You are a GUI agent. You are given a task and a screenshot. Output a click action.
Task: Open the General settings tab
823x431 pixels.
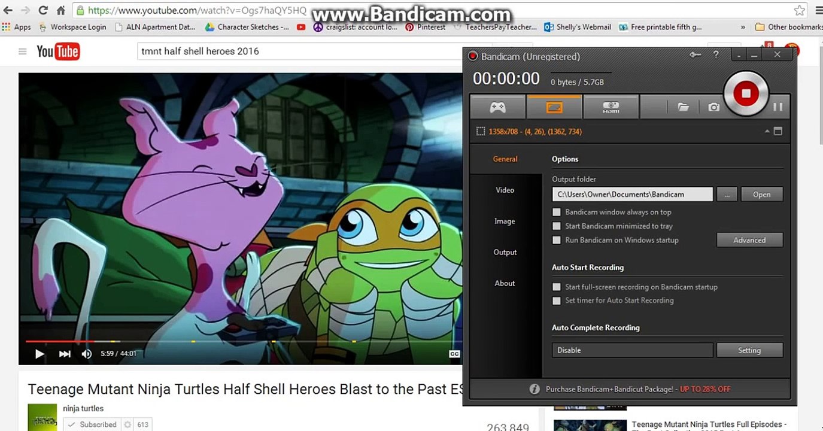(x=505, y=159)
